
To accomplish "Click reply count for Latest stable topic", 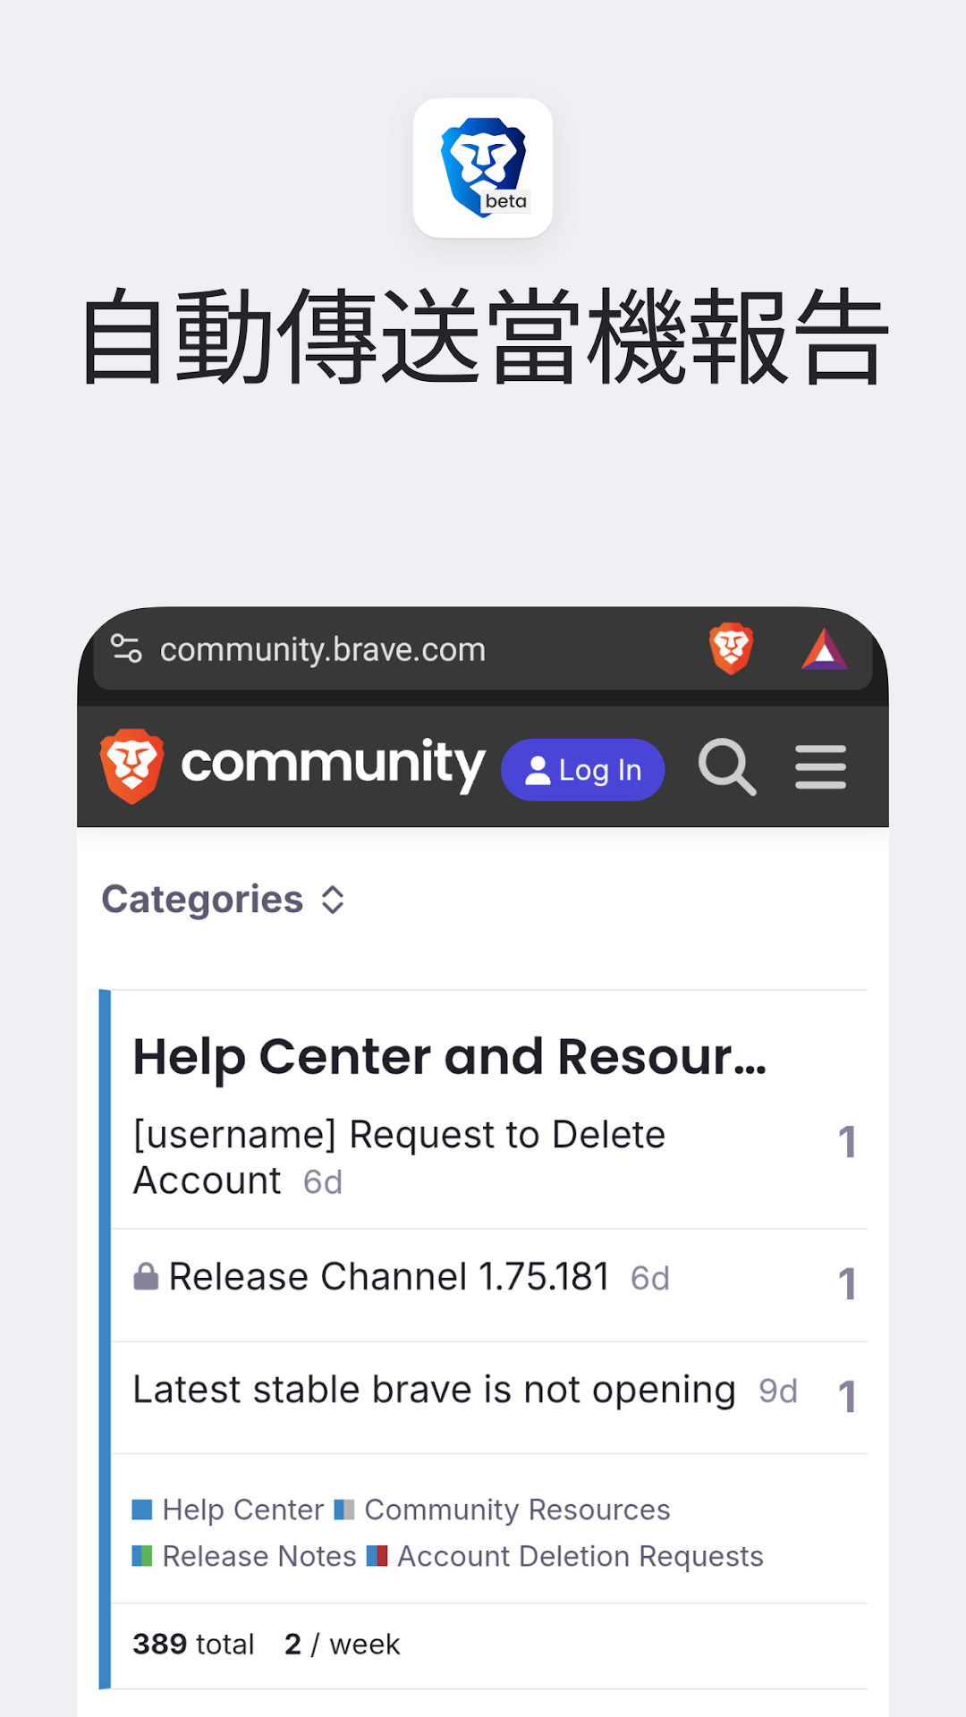I will (x=847, y=1397).
